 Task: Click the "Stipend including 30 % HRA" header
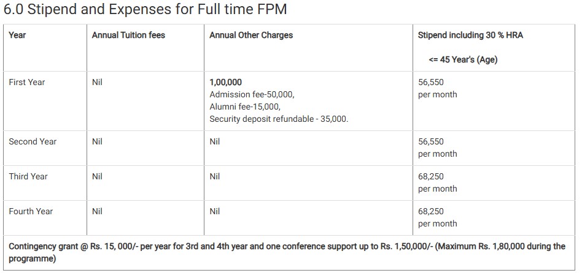[470, 35]
